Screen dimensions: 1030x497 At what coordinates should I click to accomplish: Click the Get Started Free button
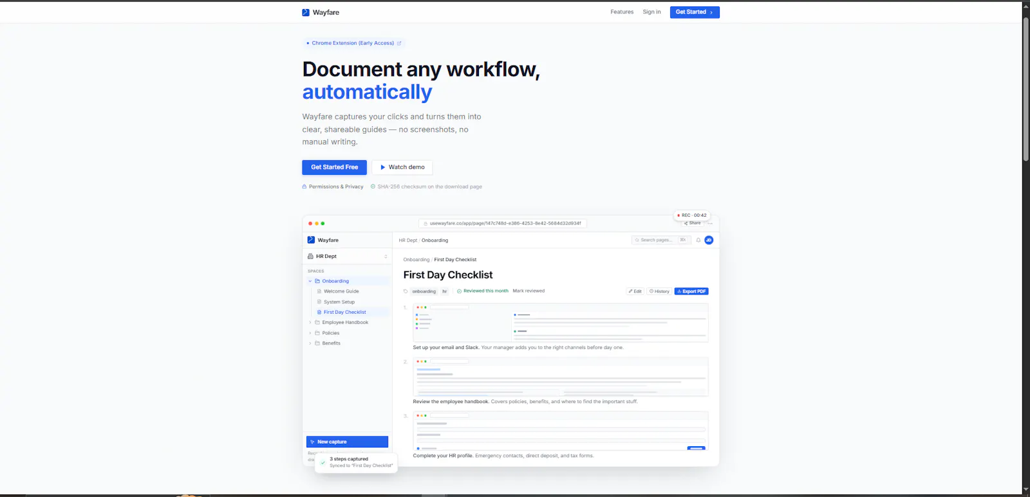click(x=334, y=167)
